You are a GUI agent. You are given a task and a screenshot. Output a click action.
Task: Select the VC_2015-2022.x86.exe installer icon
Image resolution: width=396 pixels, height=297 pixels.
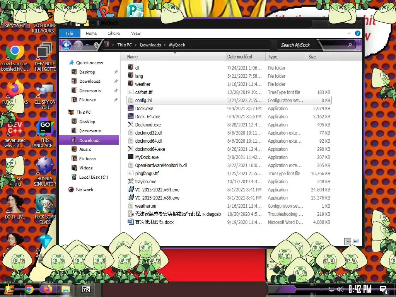point(131,198)
